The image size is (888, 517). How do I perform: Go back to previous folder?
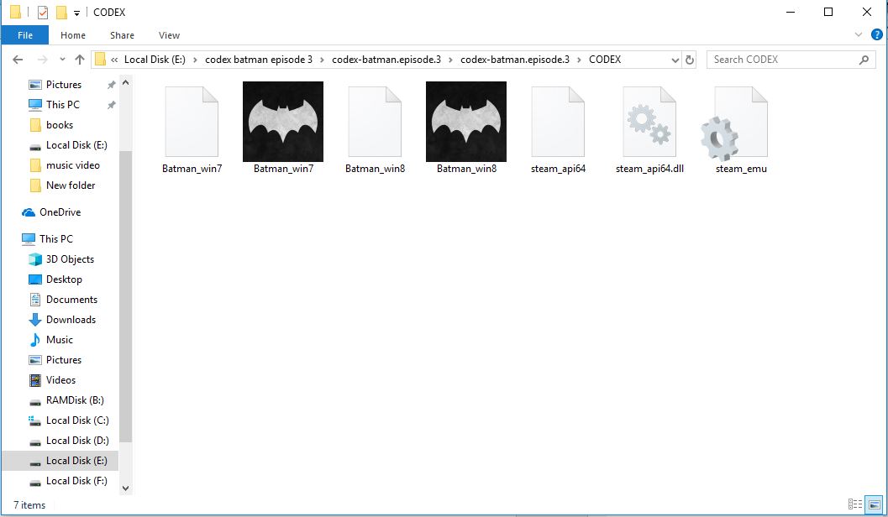pos(18,60)
